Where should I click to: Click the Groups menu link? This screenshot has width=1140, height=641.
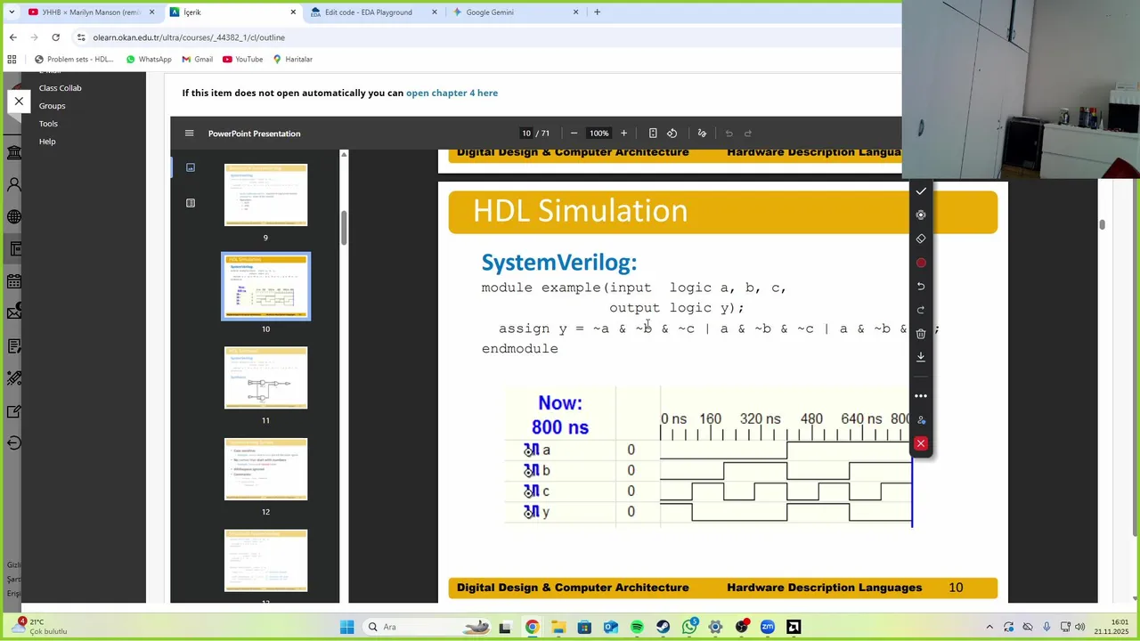coord(52,106)
